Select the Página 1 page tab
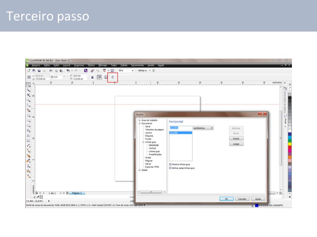The height and width of the screenshot is (237, 317). click(x=77, y=193)
